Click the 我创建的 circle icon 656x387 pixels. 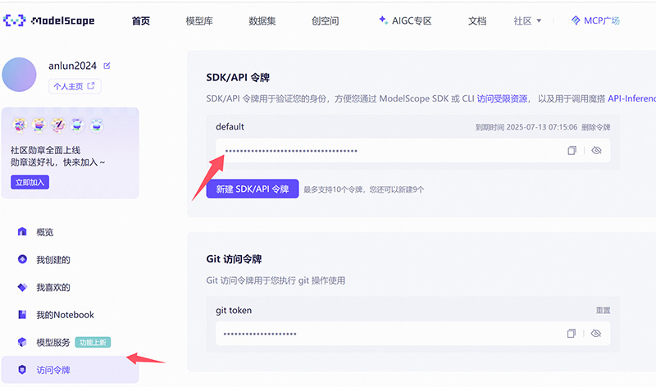pos(22,259)
